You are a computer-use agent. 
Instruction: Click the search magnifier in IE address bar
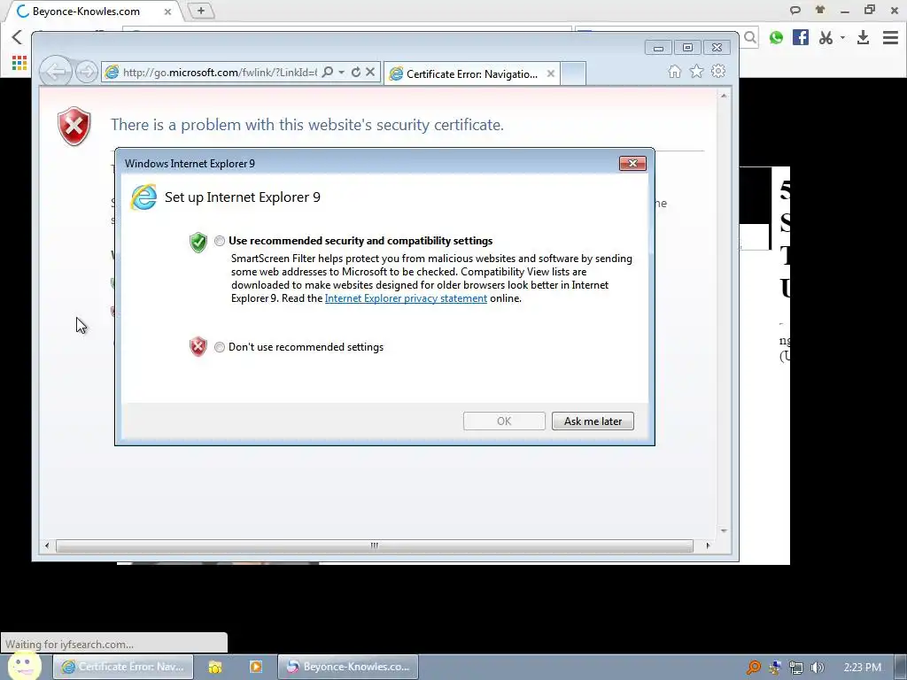[x=328, y=72]
